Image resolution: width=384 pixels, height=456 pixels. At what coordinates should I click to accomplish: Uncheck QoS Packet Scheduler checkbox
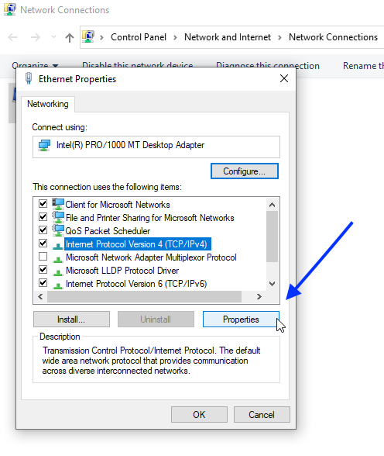pos(43,230)
